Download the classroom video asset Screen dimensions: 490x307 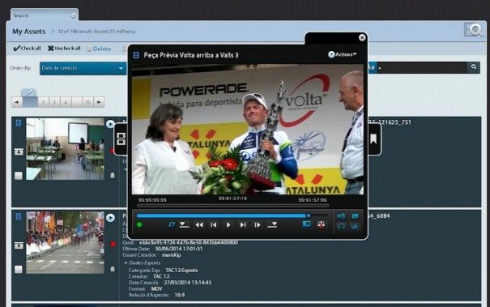(x=19, y=152)
